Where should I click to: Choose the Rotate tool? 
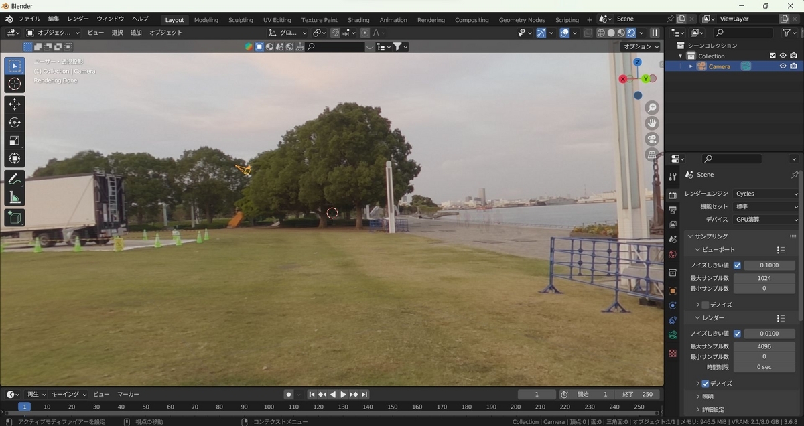14,123
